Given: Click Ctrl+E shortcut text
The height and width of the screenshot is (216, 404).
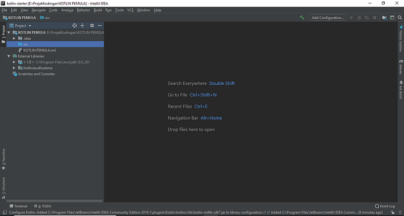Looking at the screenshot, I should point(201,106).
